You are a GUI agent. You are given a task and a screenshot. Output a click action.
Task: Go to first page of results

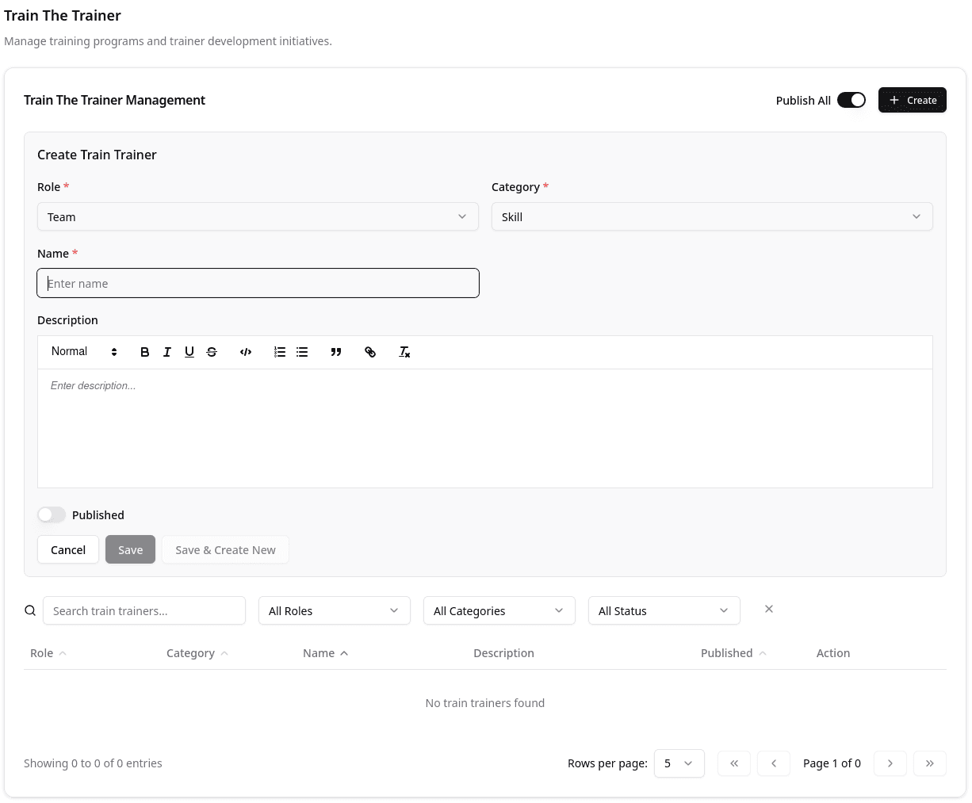[x=734, y=763]
